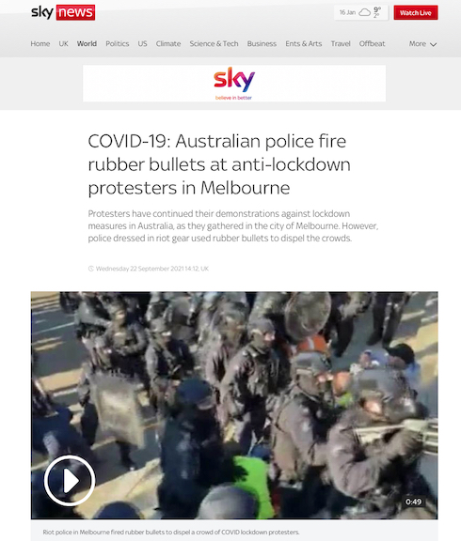
Task: Open the Offbeat section
Action: tap(372, 44)
